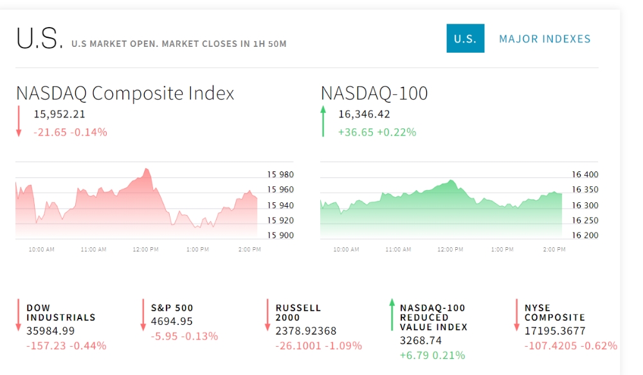
Task: Click the NASDAQ-100 green area chart
Action: 441,209
